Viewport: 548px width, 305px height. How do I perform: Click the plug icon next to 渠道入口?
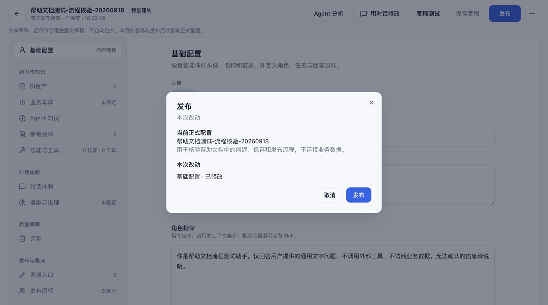tap(22, 275)
